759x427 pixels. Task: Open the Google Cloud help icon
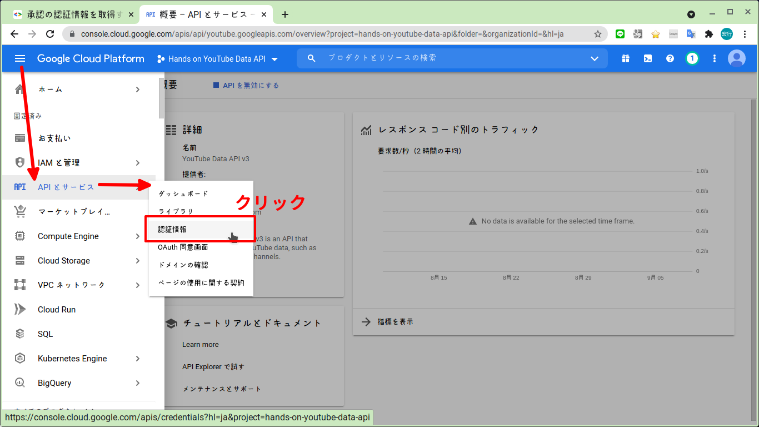click(670, 58)
